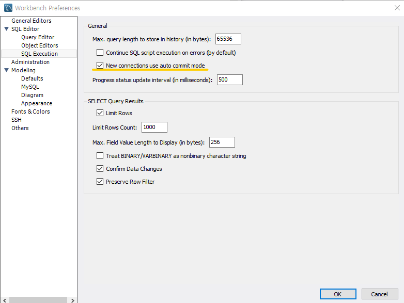Open SSH preferences page
This screenshot has width=404, height=303.
[x=16, y=120]
